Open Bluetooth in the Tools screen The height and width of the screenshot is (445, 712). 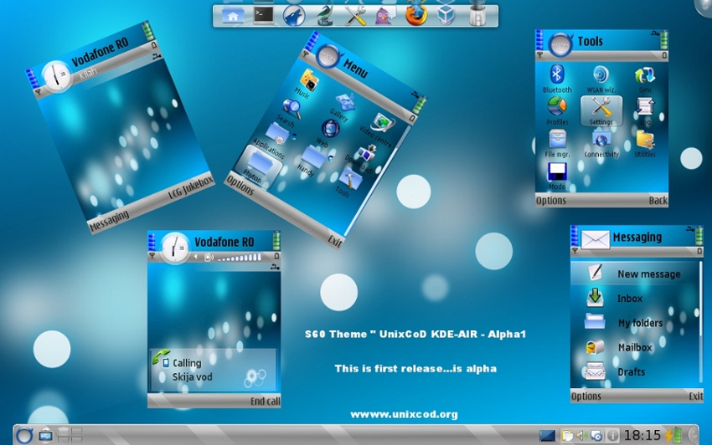(557, 79)
